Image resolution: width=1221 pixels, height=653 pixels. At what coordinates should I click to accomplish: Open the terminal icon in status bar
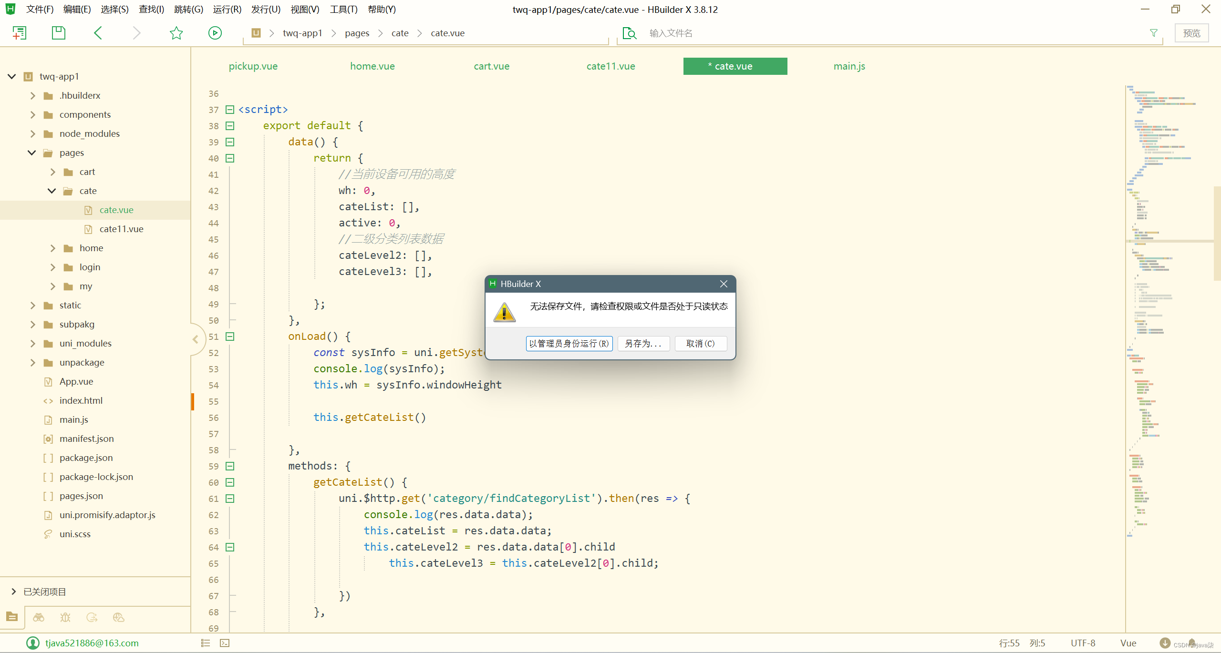point(225,643)
